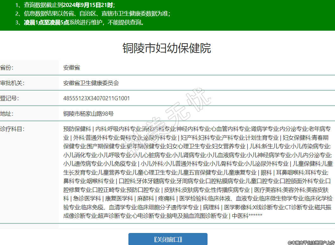Click the value 安徽省卫生健康委员会

[91, 83]
